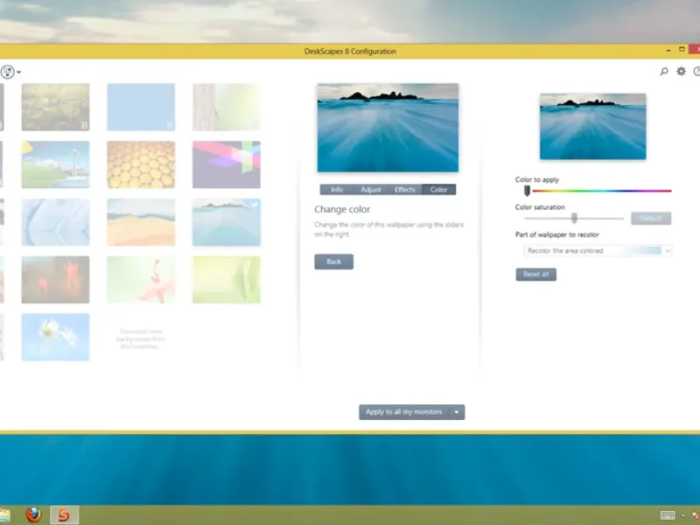Open File Explorer from the taskbar
Screen dimensions: 700x525
(4, 515)
